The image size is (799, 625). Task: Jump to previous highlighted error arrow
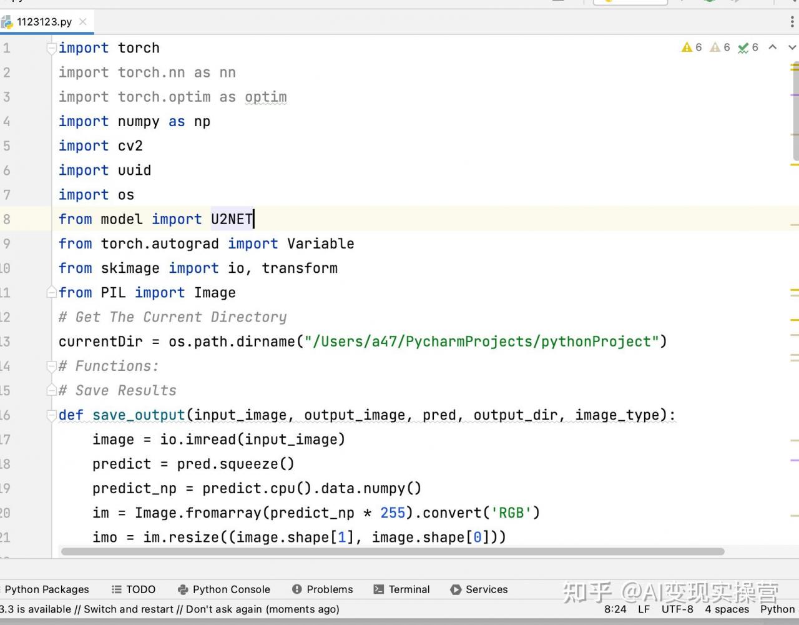click(773, 47)
